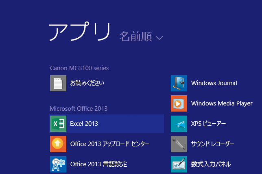The image size is (262, 174).
Task: Open サウンド レコーダー microphone icon
Action: pyautogui.click(x=179, y=144)
